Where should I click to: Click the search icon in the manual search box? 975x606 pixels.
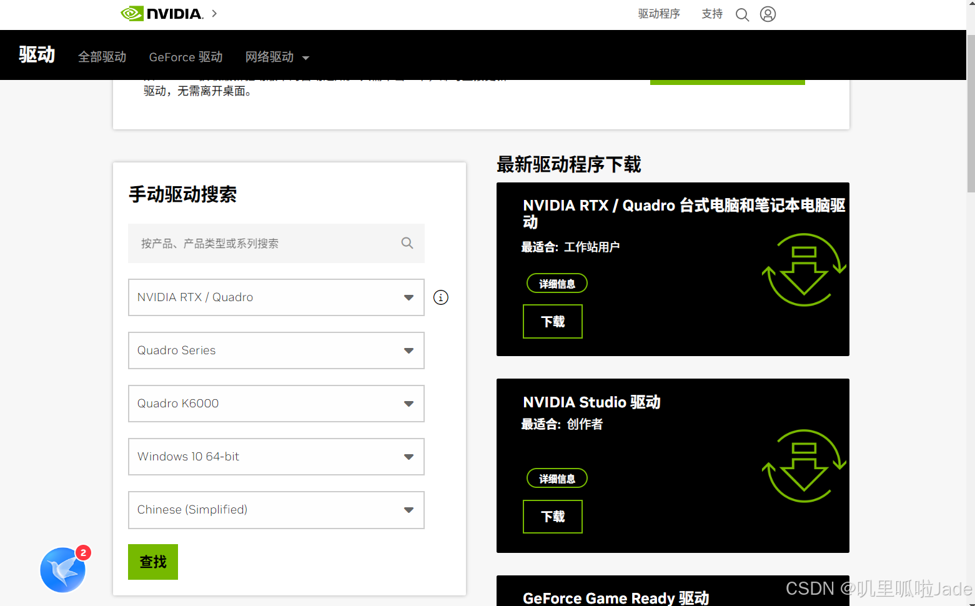click(x=407, y=243)
